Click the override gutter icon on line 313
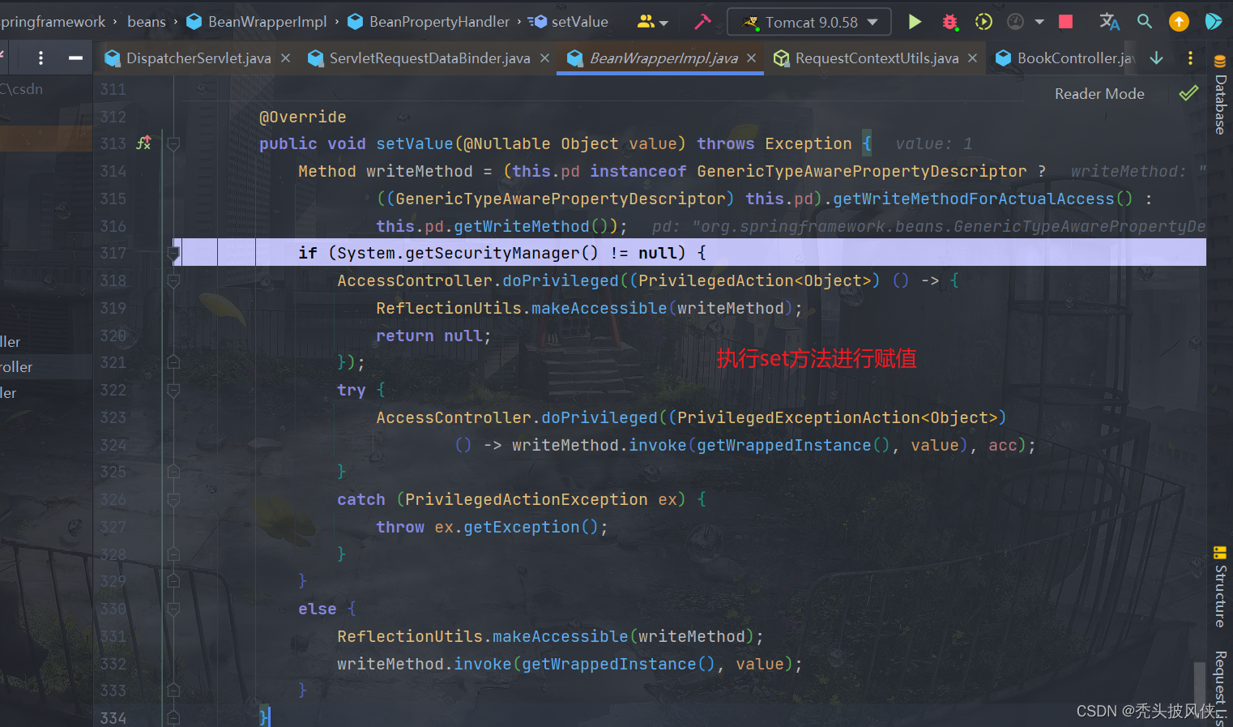The image size is (1233, 727). [143, 143]
